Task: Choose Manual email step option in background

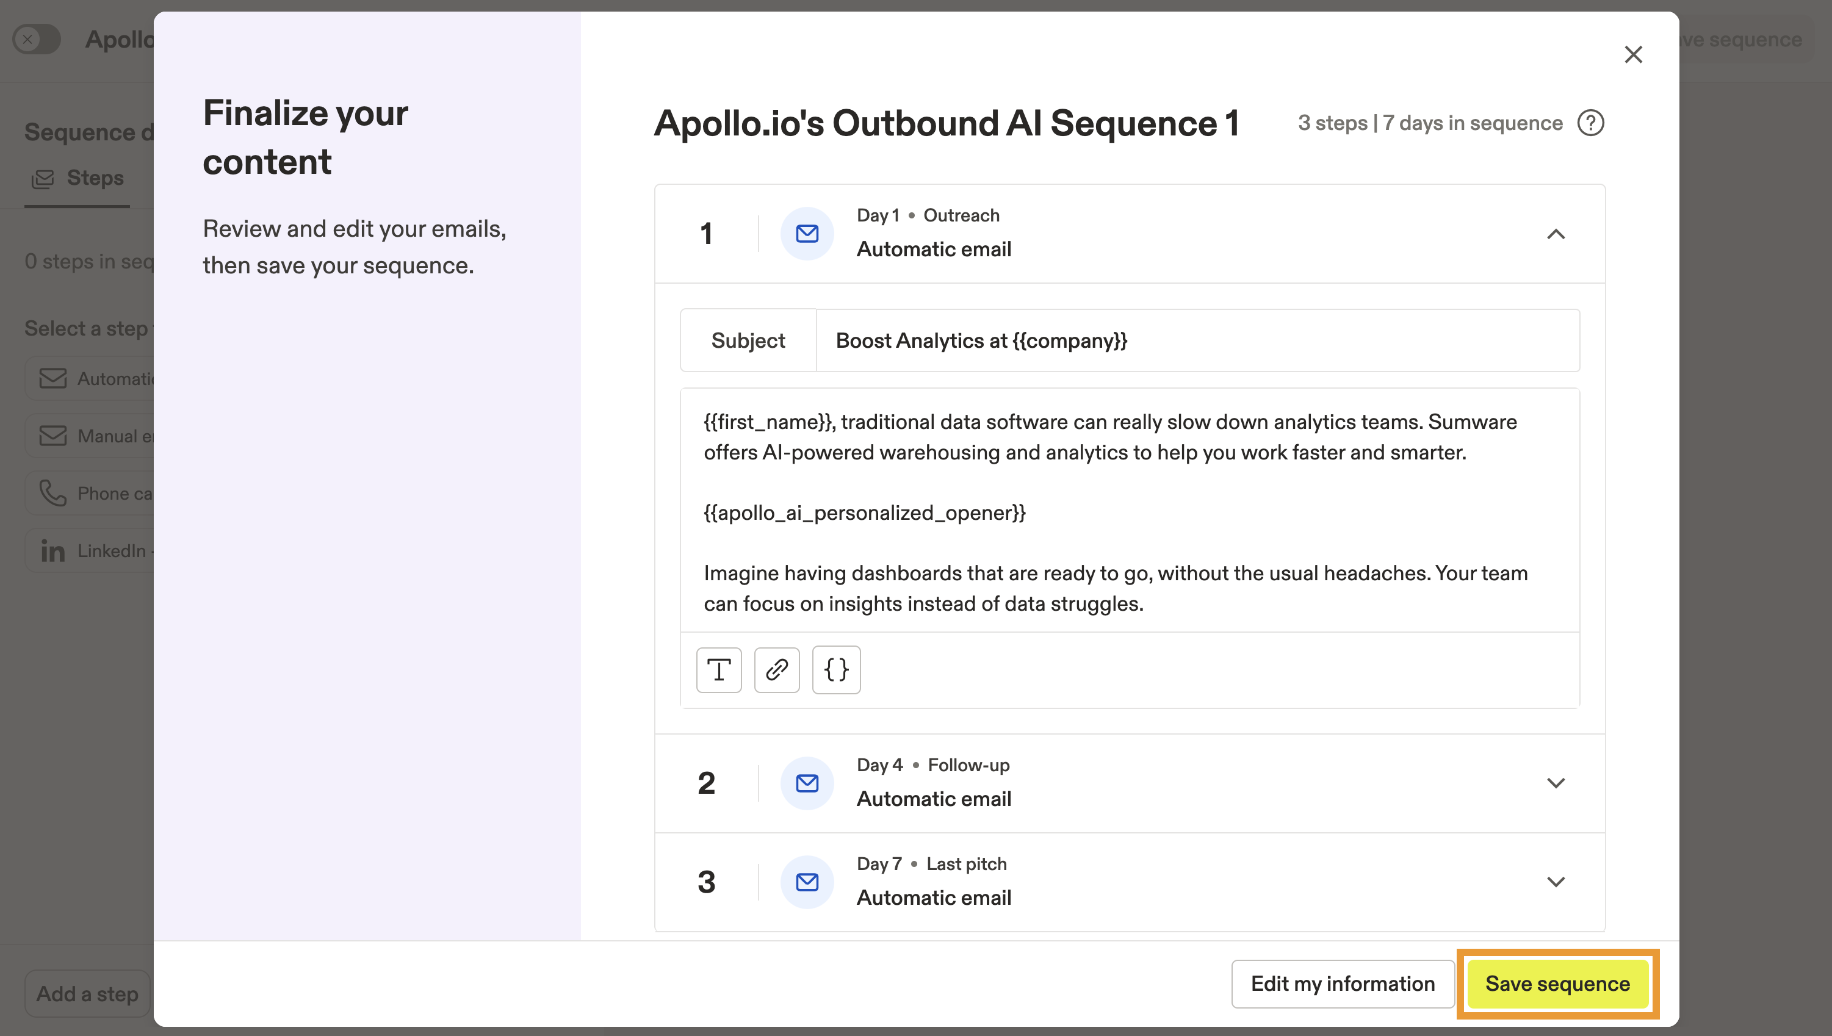Action: click(90, 436)
